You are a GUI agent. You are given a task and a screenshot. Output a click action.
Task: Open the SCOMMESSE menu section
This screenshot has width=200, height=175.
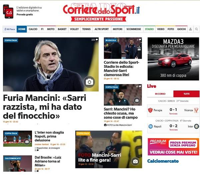[134, 29]
